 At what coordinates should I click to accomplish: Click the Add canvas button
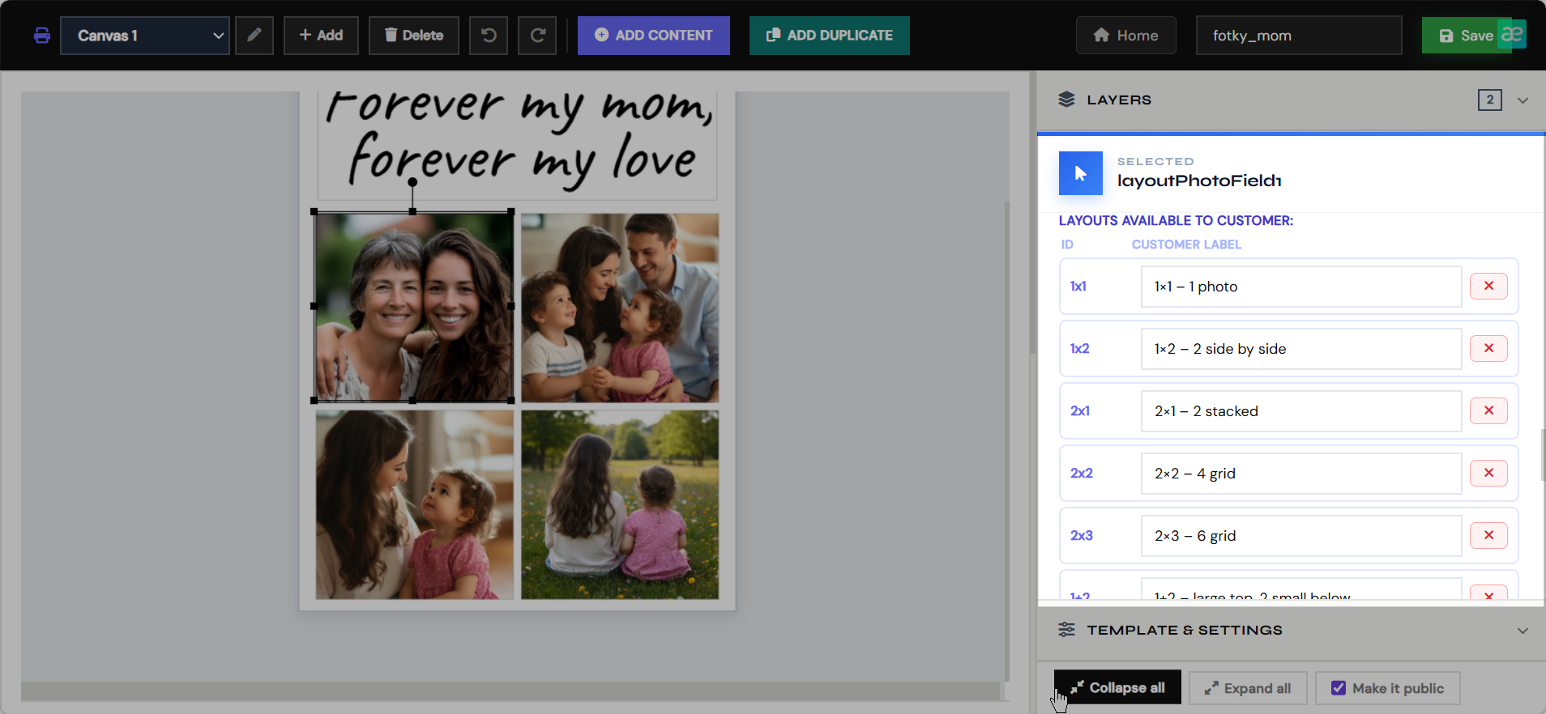pyautogui.click(x=321, y=36)
